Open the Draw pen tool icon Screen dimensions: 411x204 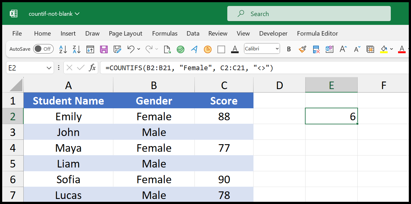(x=194, y=49)
